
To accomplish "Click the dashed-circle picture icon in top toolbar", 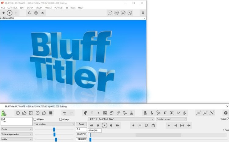I will (123, 13).
